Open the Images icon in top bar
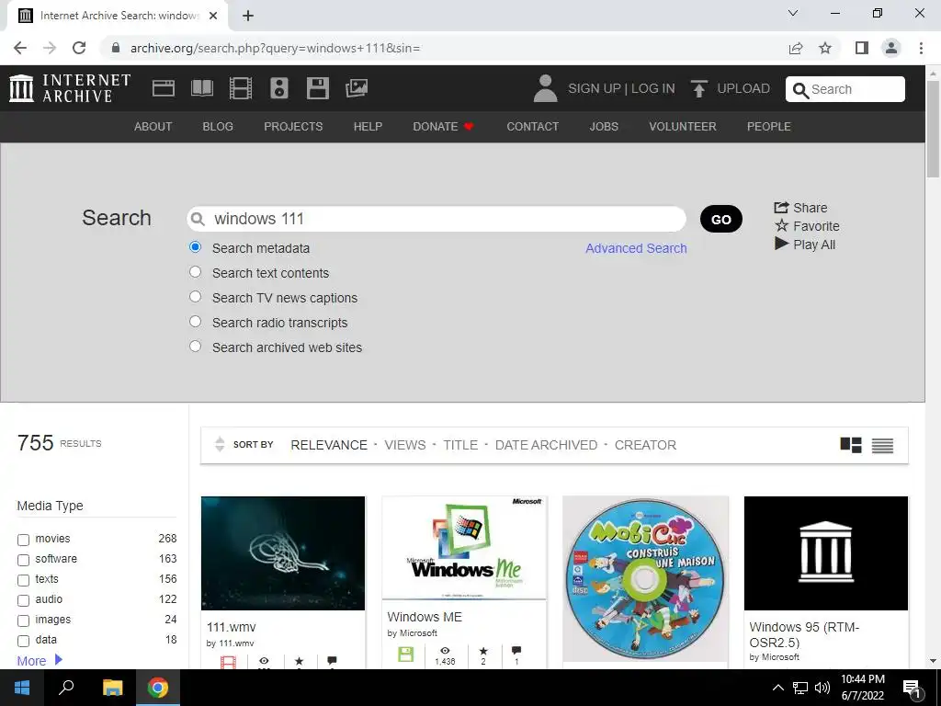 [x=357, y=88]
